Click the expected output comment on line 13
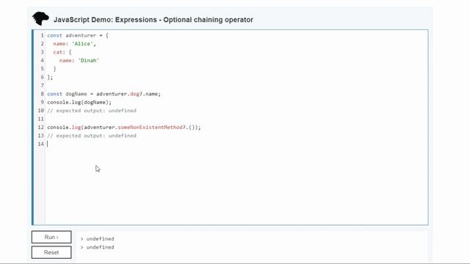 91,136
